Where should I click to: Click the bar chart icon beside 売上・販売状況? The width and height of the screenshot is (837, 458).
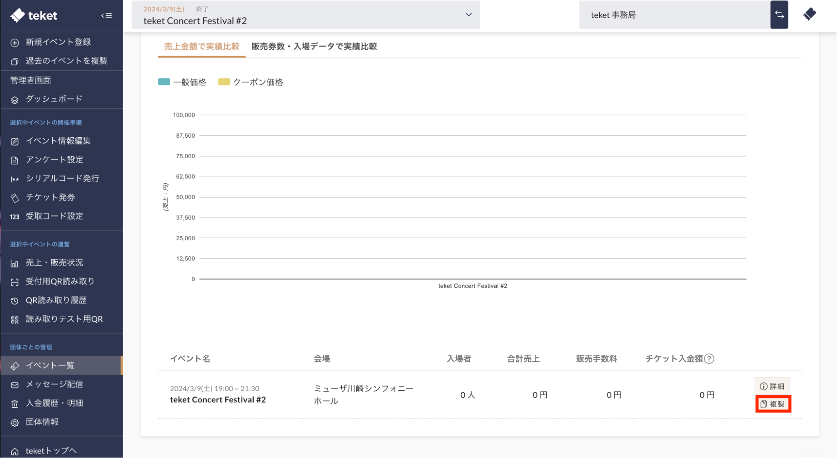click(15, 263)
